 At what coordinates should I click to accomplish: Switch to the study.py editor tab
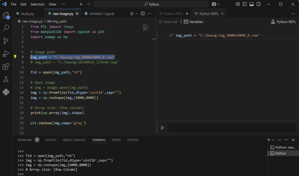(x=27, y=14)
